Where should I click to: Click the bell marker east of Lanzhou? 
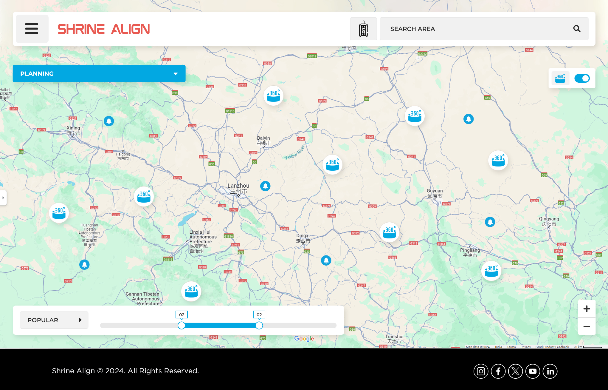point(265,186)
